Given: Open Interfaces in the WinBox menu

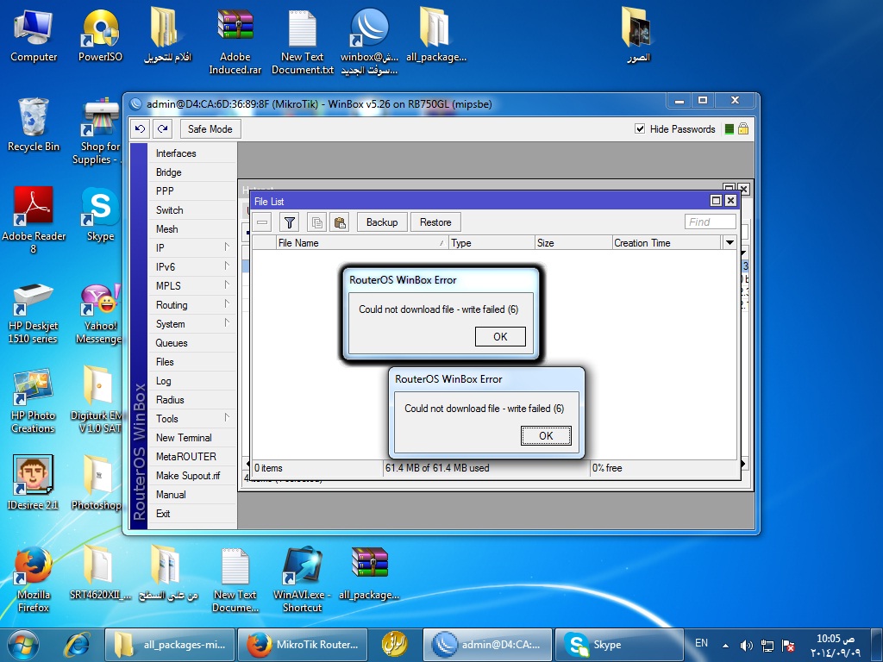Looking at the screenshot, I should pos(192,153).
